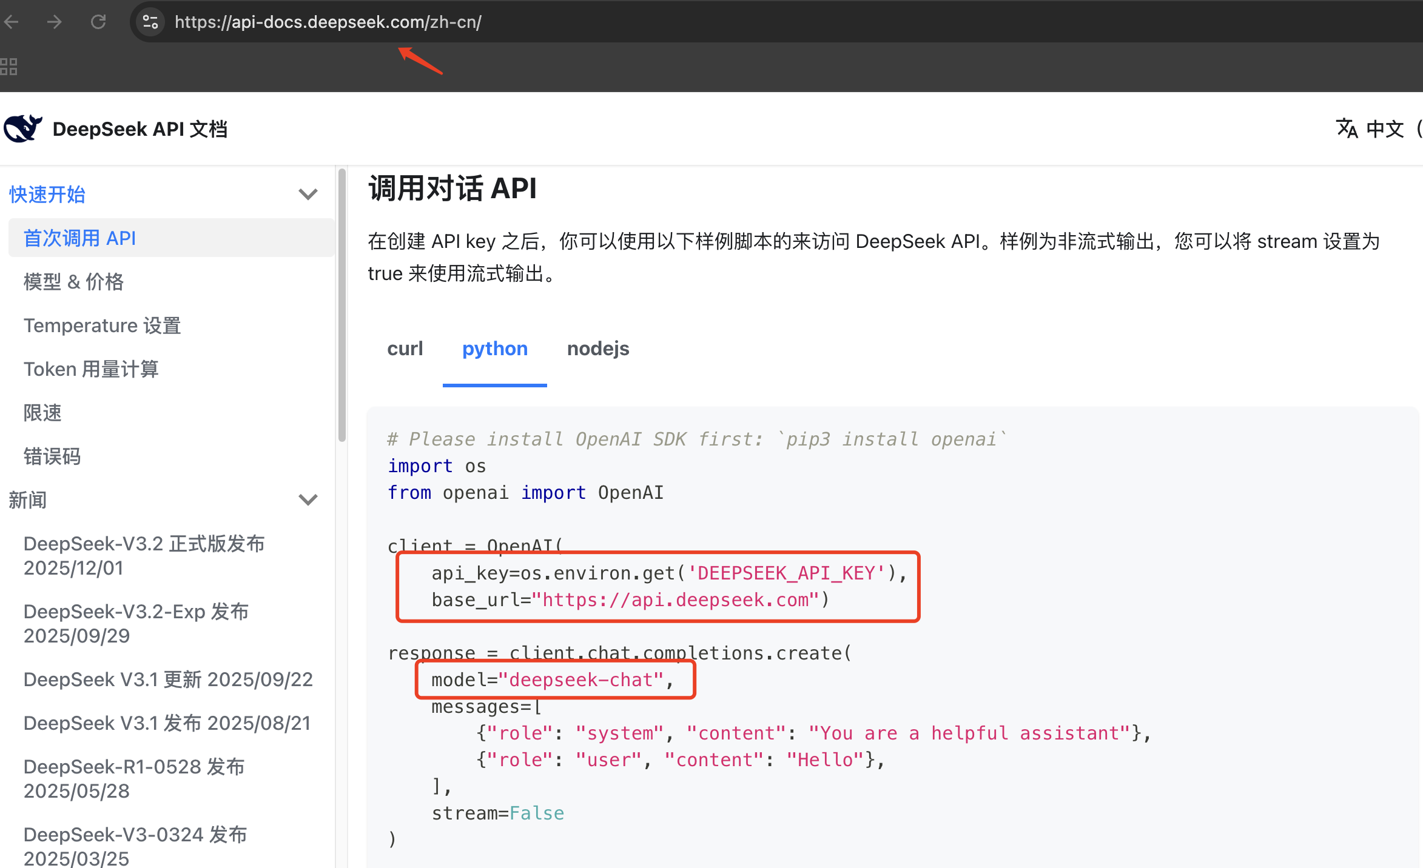Open Temperature 设置 sidebar page
Viewport: 1423px width, 868px height.
102,326
